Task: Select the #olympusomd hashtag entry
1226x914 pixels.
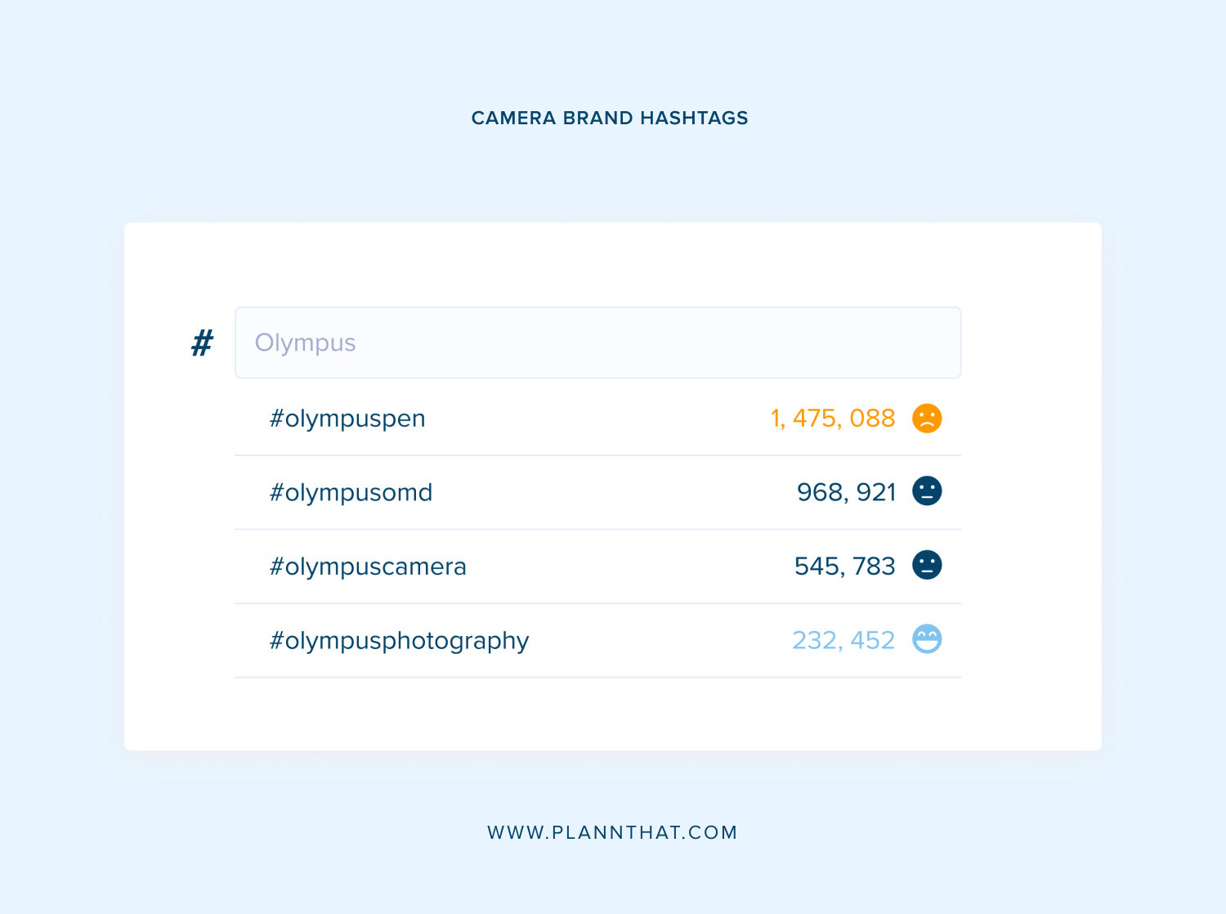Action: pos(351,491)
